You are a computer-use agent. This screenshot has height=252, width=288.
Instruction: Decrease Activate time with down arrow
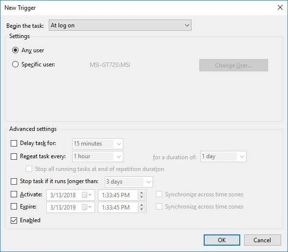[141, 197]
